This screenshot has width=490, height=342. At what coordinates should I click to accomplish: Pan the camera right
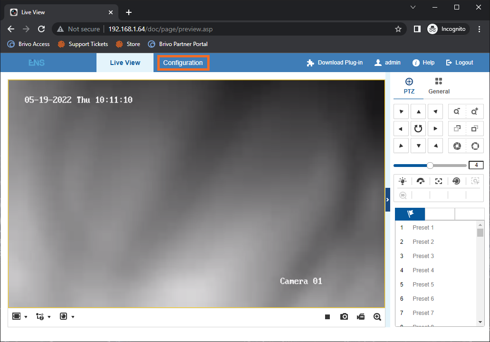point(435,129)
